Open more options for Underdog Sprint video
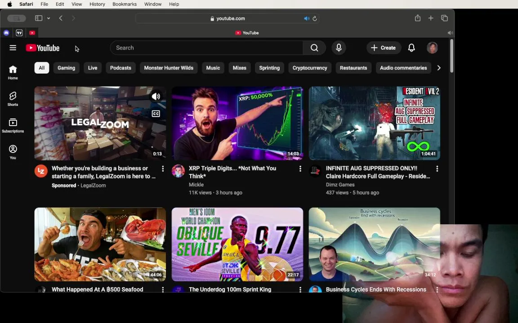The height and width of the screenshot is (323, 518). pyautogui.click(x=300, y=289)
